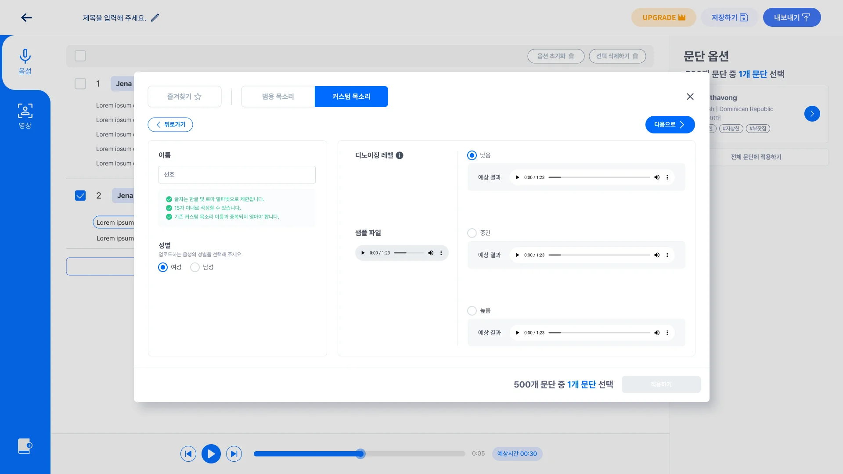The height and width of the screenshot is (474, 843).
Task: Select the 중간 denoising level radio
Action: click(x=472, y=233)
